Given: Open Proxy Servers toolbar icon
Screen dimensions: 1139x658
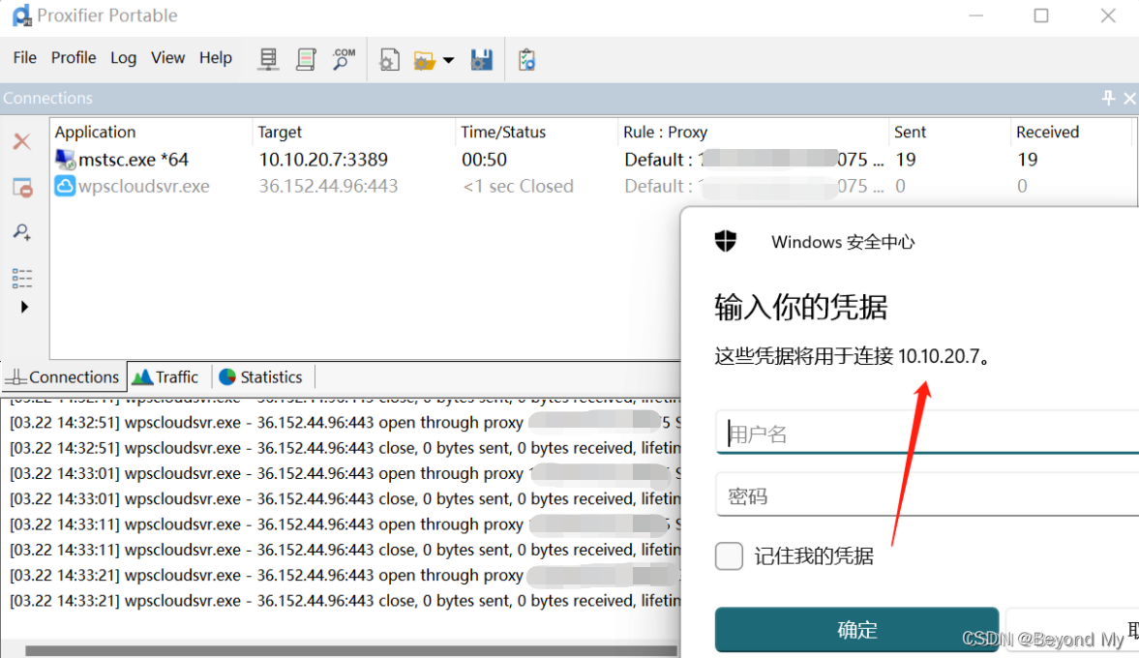Looking at the screenshot, I should coord(269,60).
